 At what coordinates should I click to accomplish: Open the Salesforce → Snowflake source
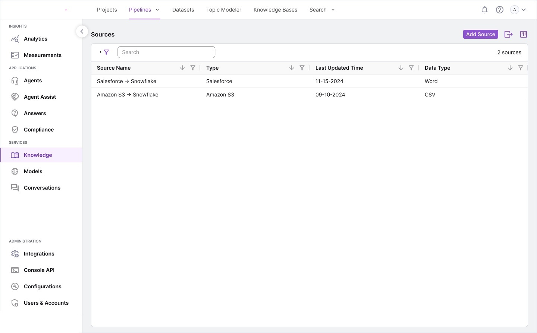pyautogui.click(x=126, y=81)
